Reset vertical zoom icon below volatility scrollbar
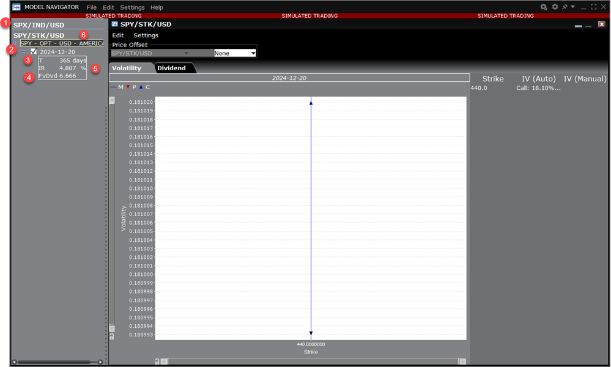The image size is (611, 367). 112,336
